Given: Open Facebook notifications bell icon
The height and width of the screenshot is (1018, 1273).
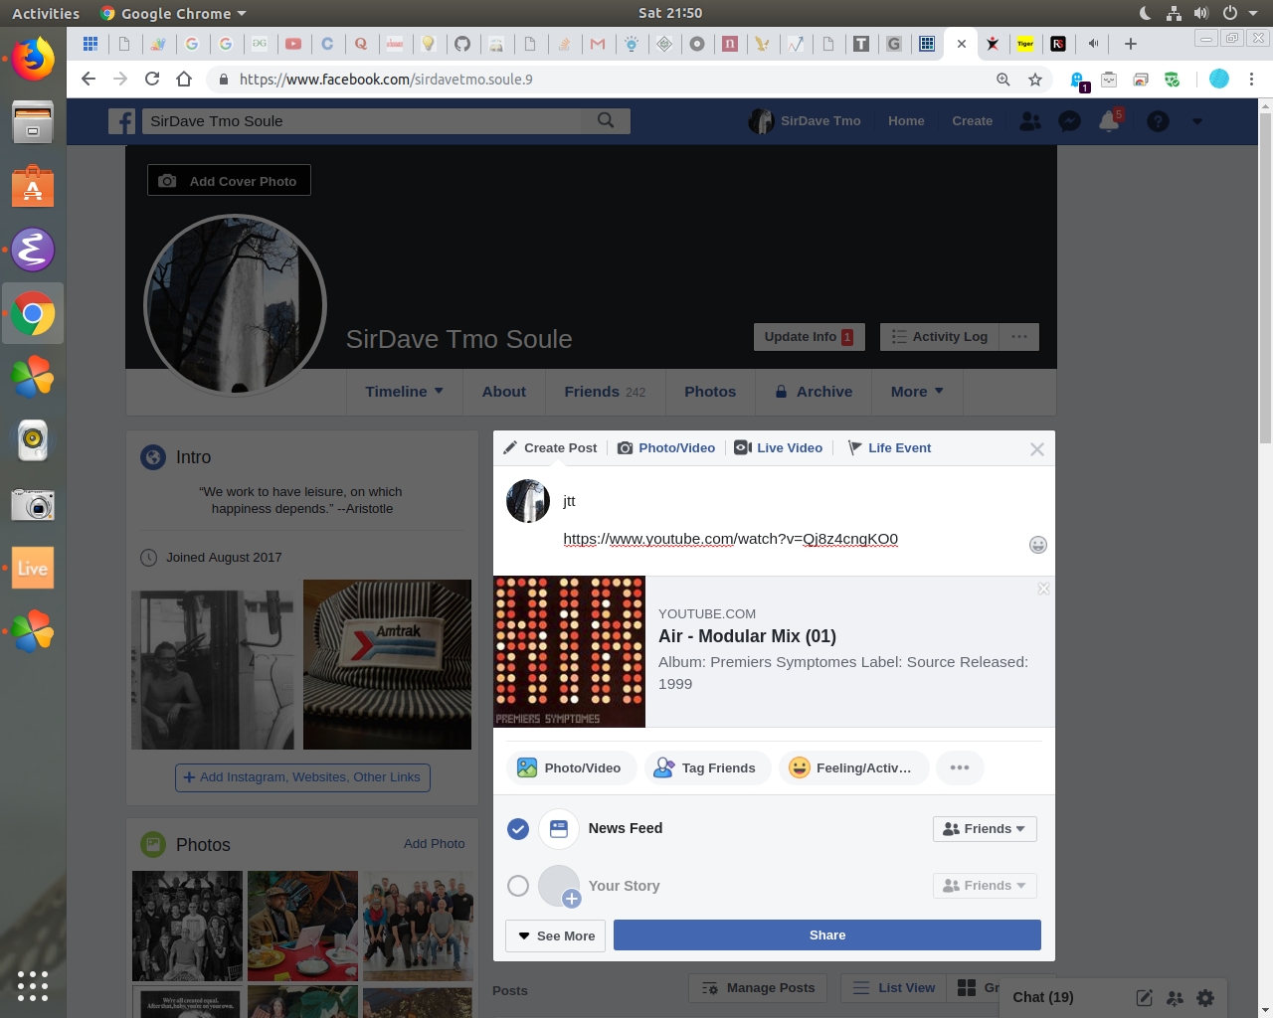Looking at the screenshot, I should coord(1109,121).
